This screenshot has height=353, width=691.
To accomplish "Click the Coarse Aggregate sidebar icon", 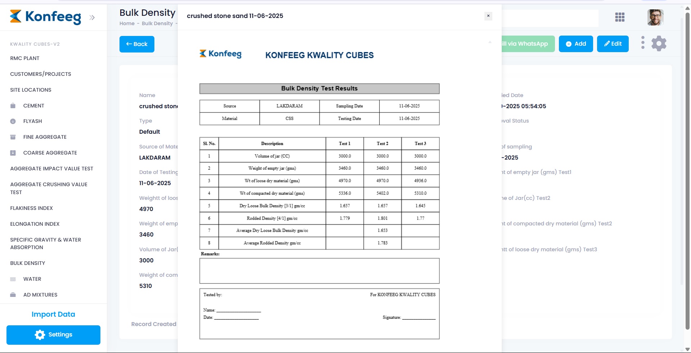I will 13,153.
